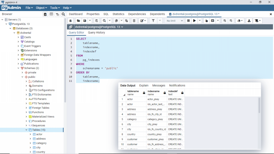Expand the Materialized Views node
The width and height of the screenshot is (274, 154).
[x=26, y=117]
